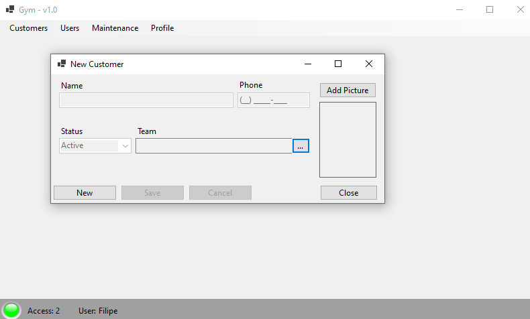Screen dimensions: 530x319
Task: Maximize the New Customer dialog
Action: point(338,64)
